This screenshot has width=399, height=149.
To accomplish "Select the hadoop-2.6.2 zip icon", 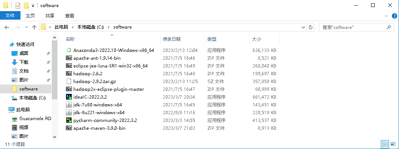I will [69, 74].
